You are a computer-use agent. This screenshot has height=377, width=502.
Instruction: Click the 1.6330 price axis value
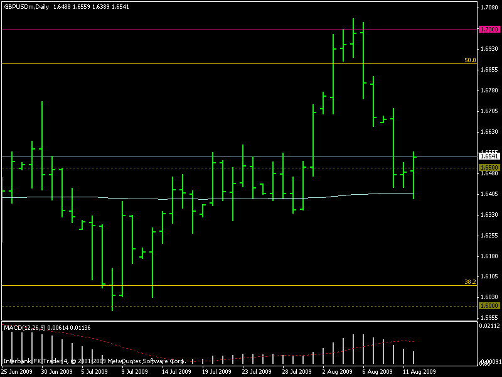(x=489, y=214)
